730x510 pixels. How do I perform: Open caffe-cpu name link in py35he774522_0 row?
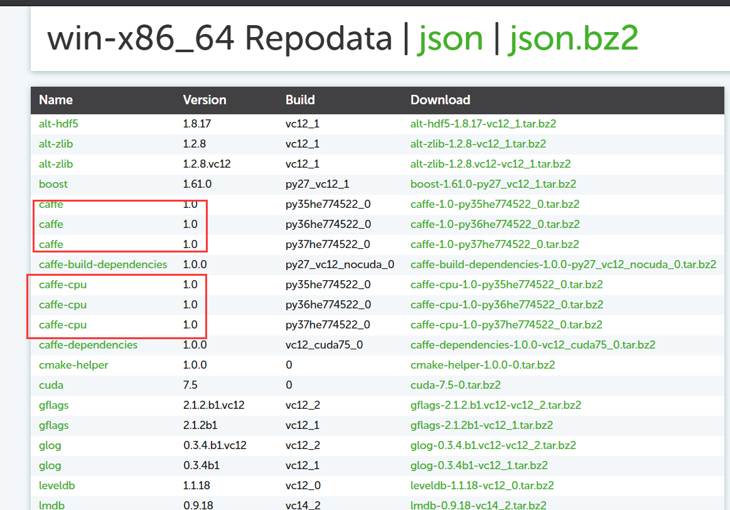click(62, 285)
